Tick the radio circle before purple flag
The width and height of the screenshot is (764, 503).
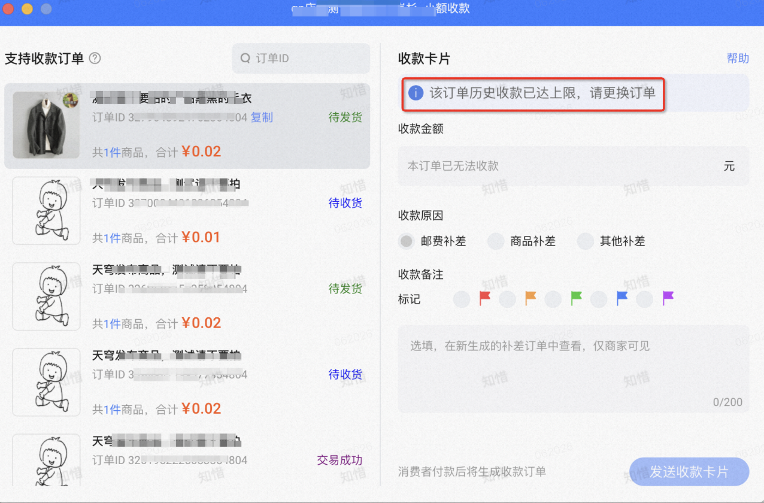[x=644, y=299]
